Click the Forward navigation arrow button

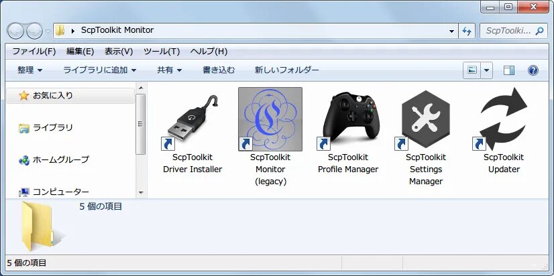(x=35, y=31)
